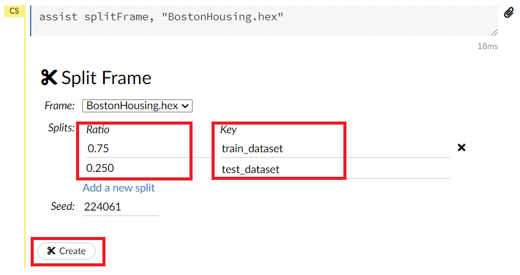Click the Split Frame heading text
The image size is (520, 275).
pos(106,78)
